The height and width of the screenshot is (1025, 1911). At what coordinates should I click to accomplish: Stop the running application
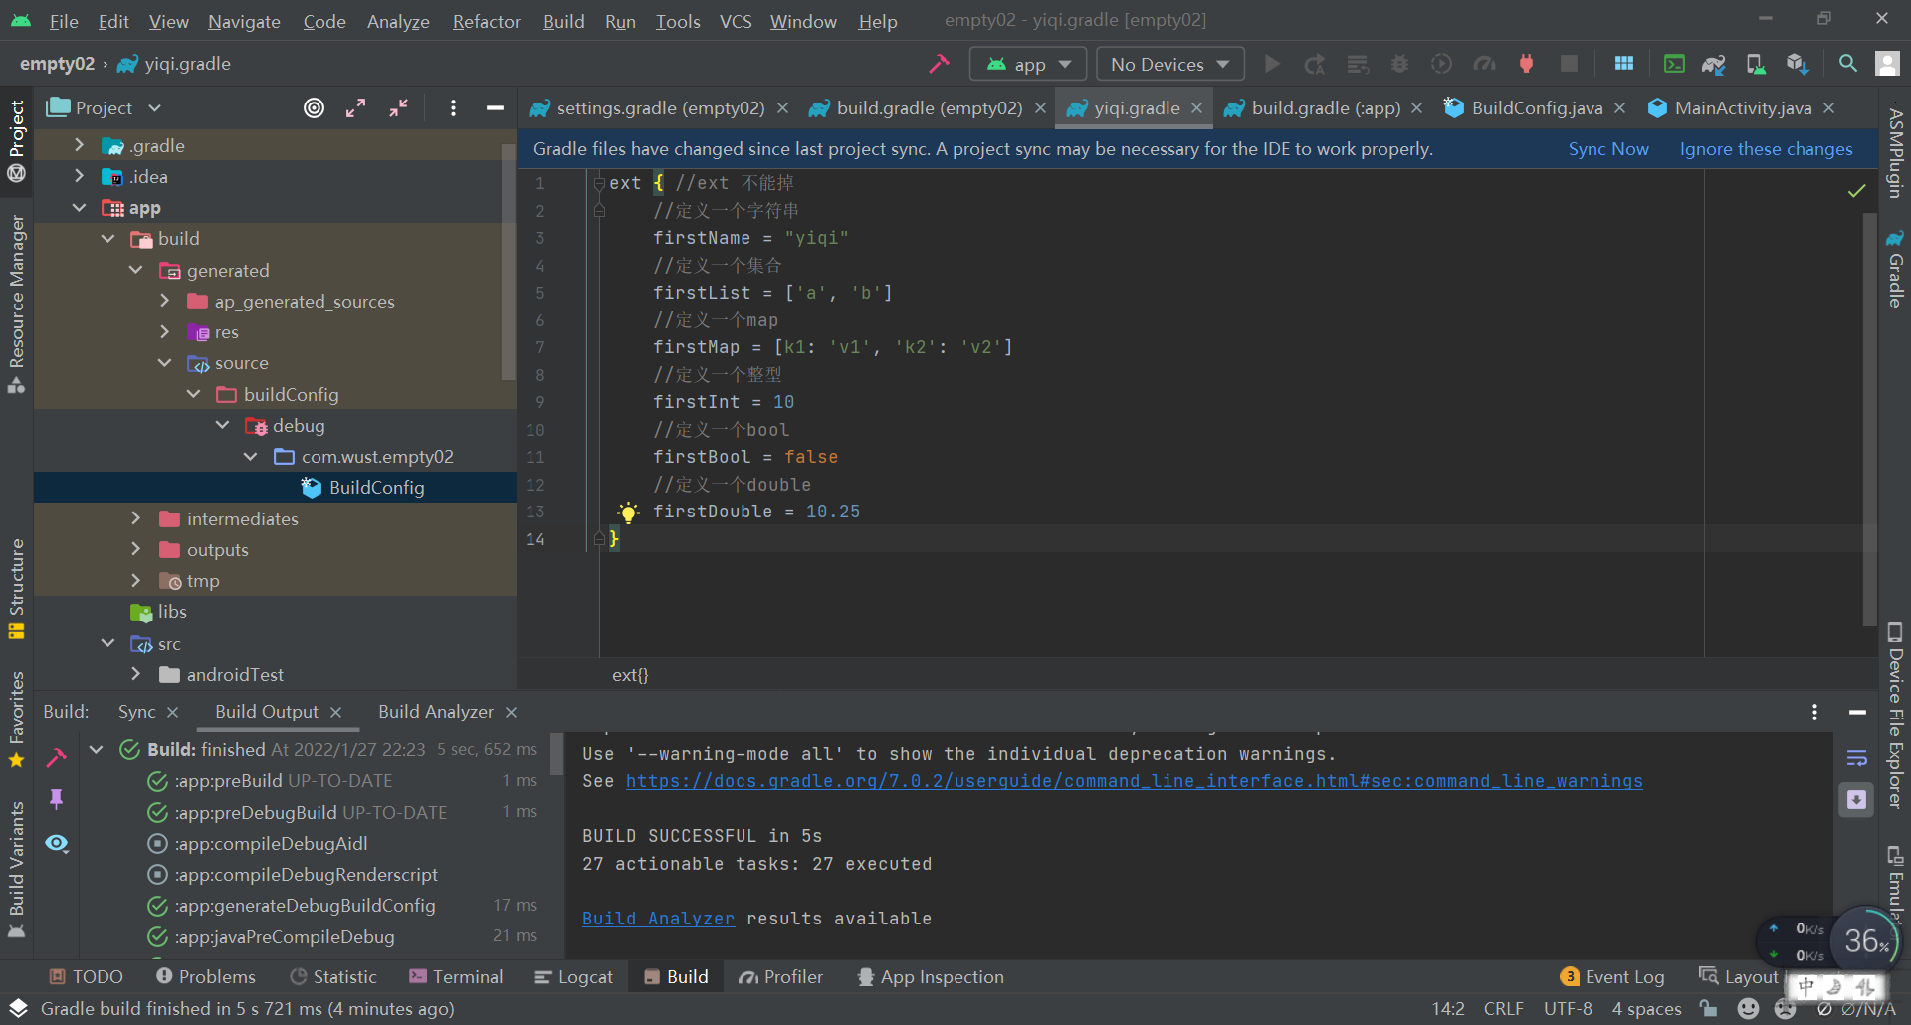1571,63
